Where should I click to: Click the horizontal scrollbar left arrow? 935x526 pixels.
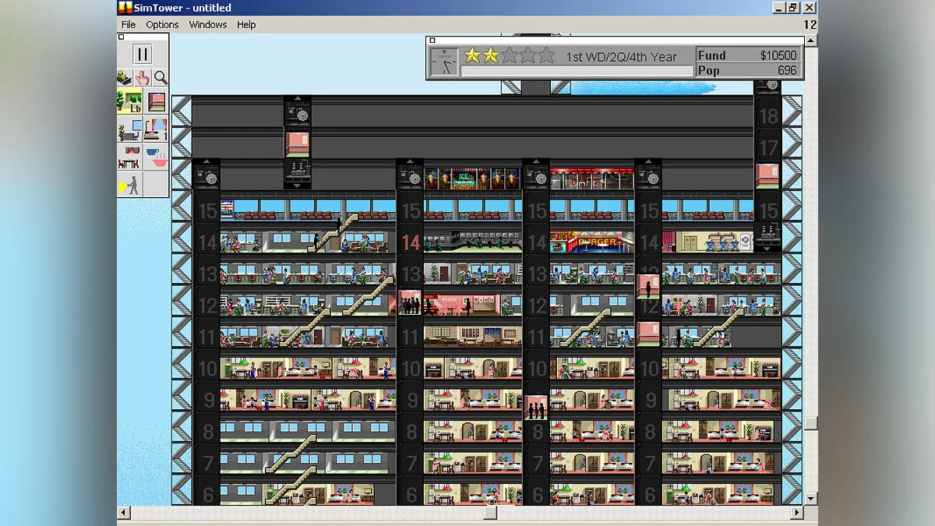pos(123,512)
